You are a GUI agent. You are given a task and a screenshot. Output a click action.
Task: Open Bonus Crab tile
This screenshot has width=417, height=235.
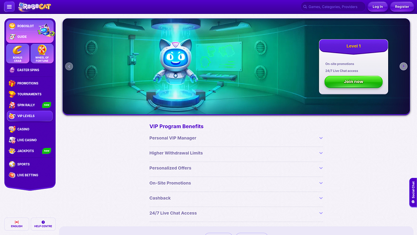(x=17, y=54)
